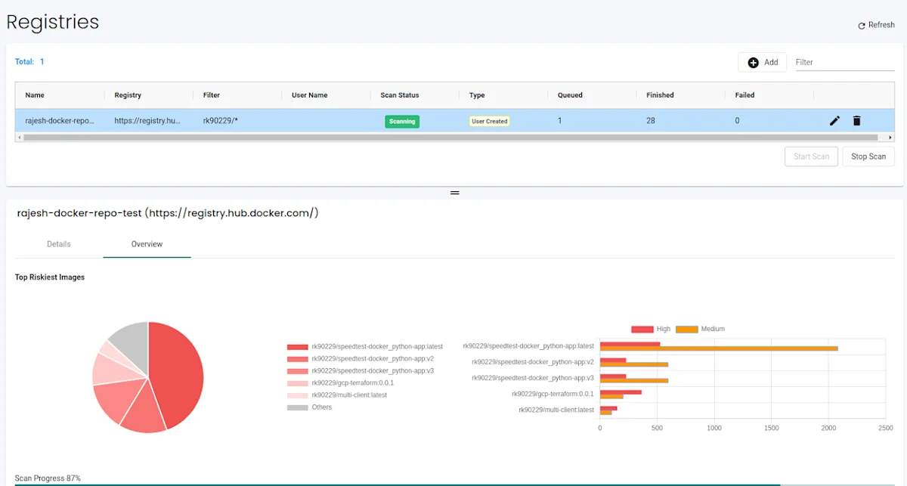The image size is (907, 486).
Task: Click the Filter column header
Action: click(x=212, y=95)
